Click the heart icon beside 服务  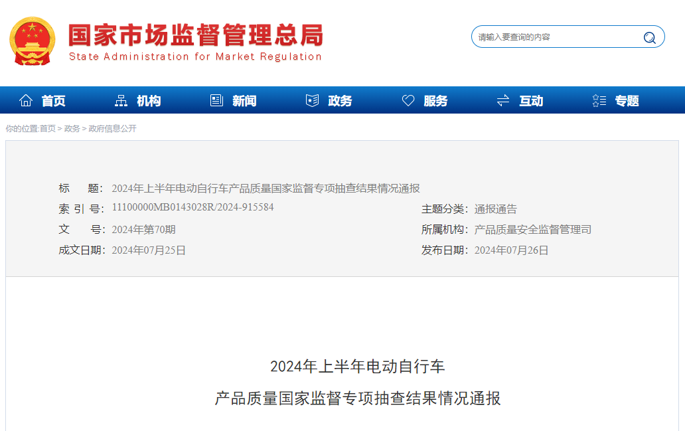coord(408,101)
